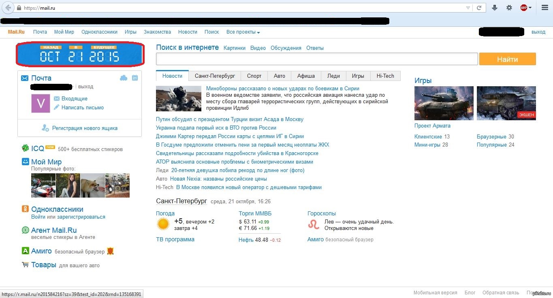Click the small envelope icon beside Входящие
Screen dimensions: 553x298
pyautogui.click(x=57, y=98)
